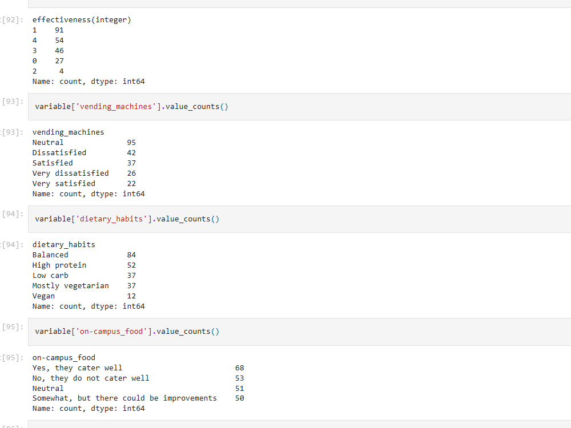This screenshot has width=571, height=428.
Task: Click the output prompt [92] label
Action: coord(12,20)
